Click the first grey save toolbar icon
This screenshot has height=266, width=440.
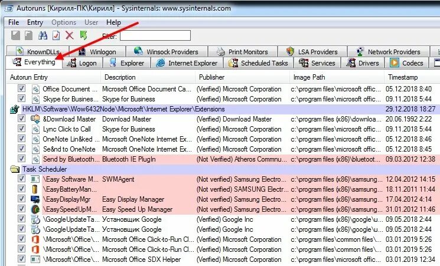15,35
